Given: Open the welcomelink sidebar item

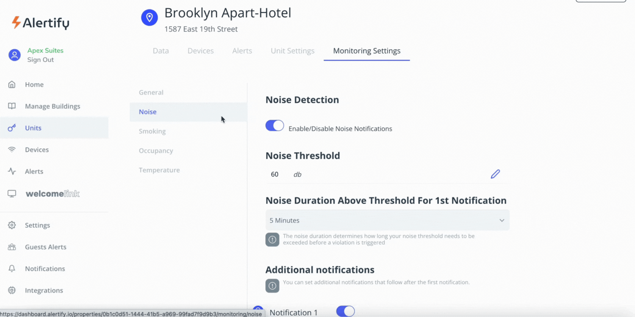Looking at the screenshot, I should point(53,194).
